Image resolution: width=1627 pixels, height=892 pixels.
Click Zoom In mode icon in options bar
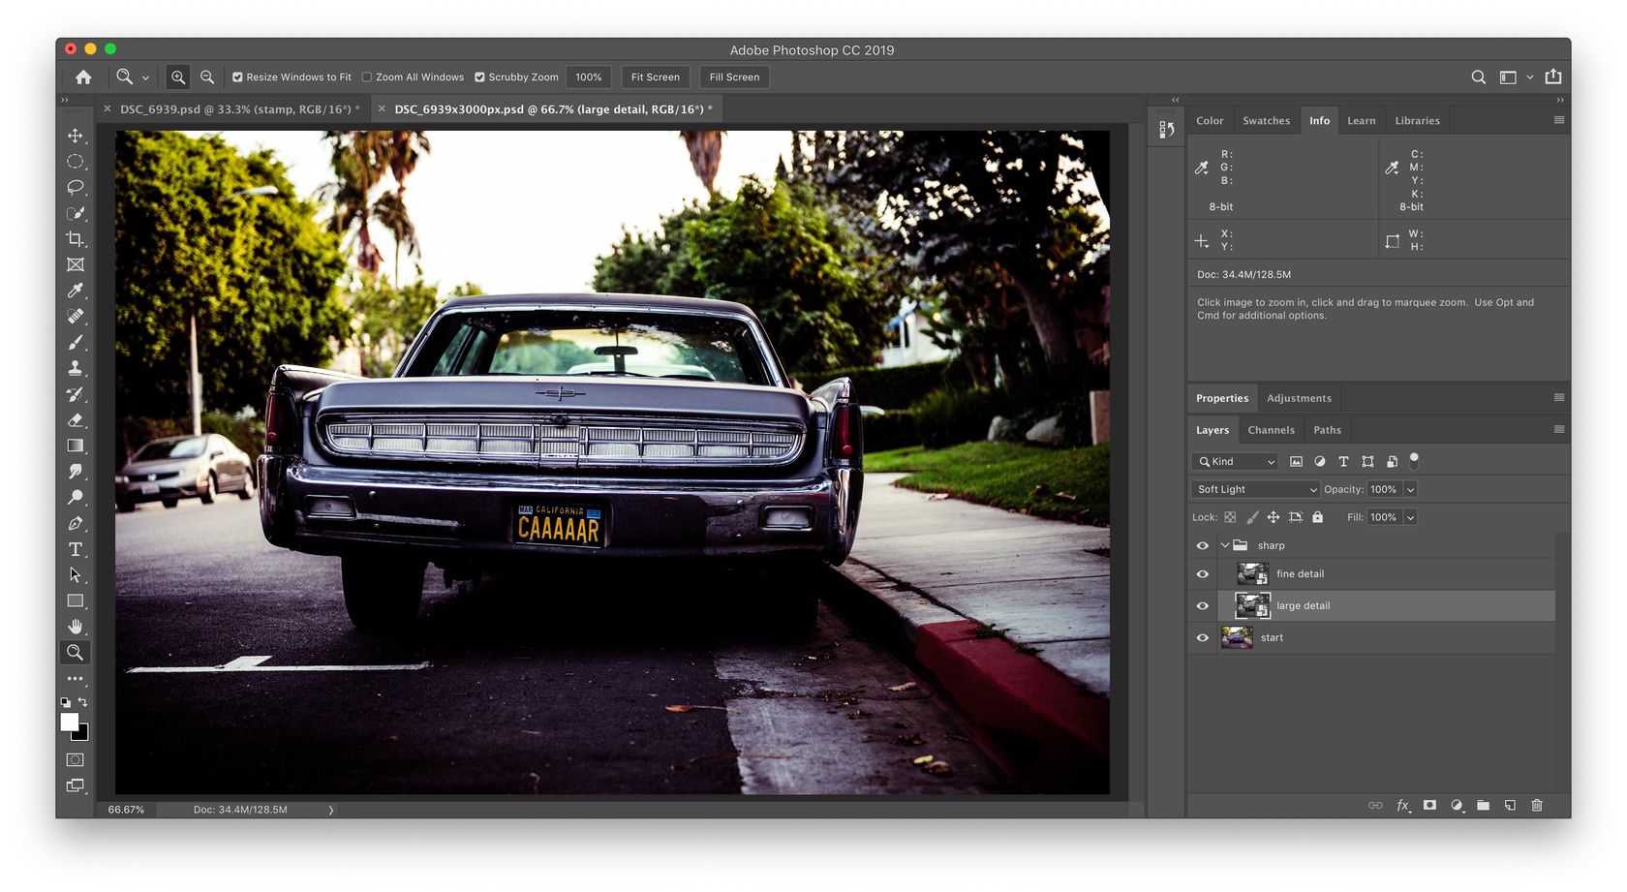pos(178,77)
